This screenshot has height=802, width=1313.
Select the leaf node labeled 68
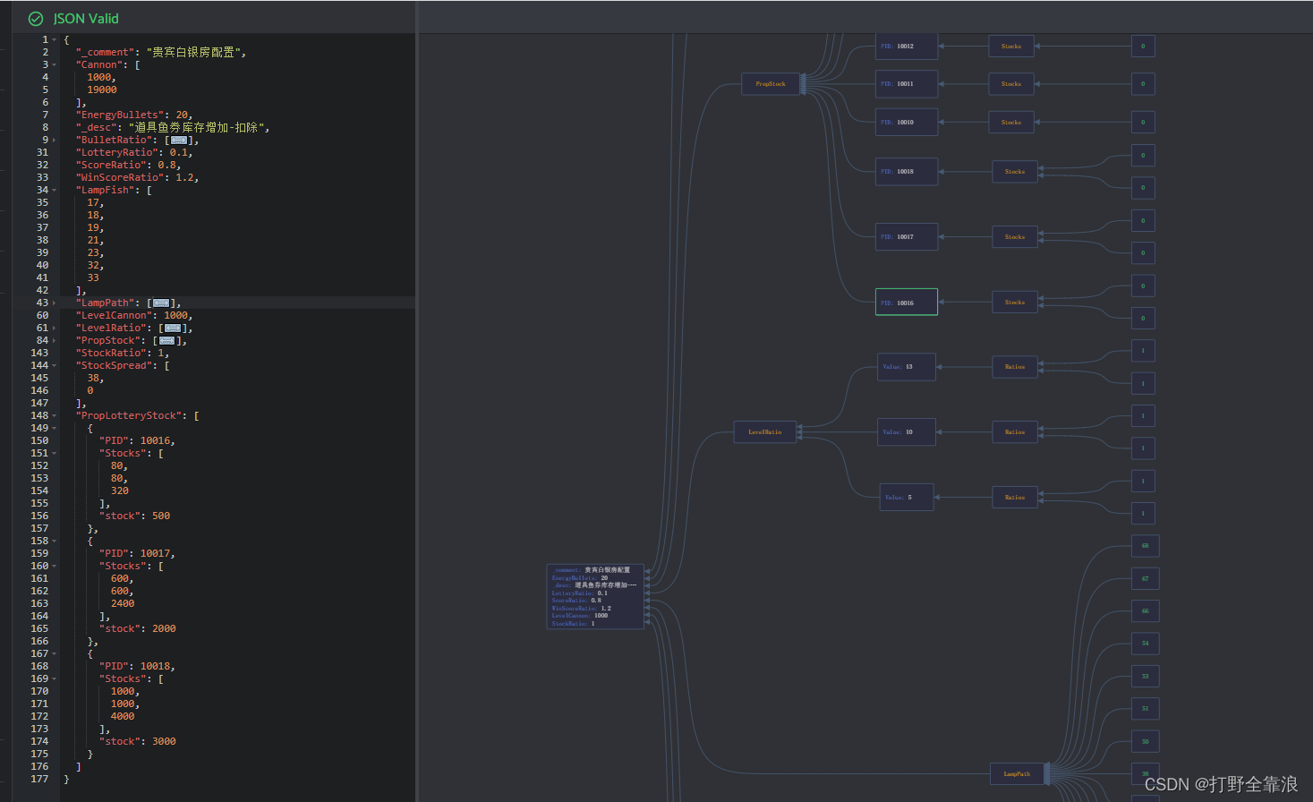pyautogui.click(x=1145, y=546)
